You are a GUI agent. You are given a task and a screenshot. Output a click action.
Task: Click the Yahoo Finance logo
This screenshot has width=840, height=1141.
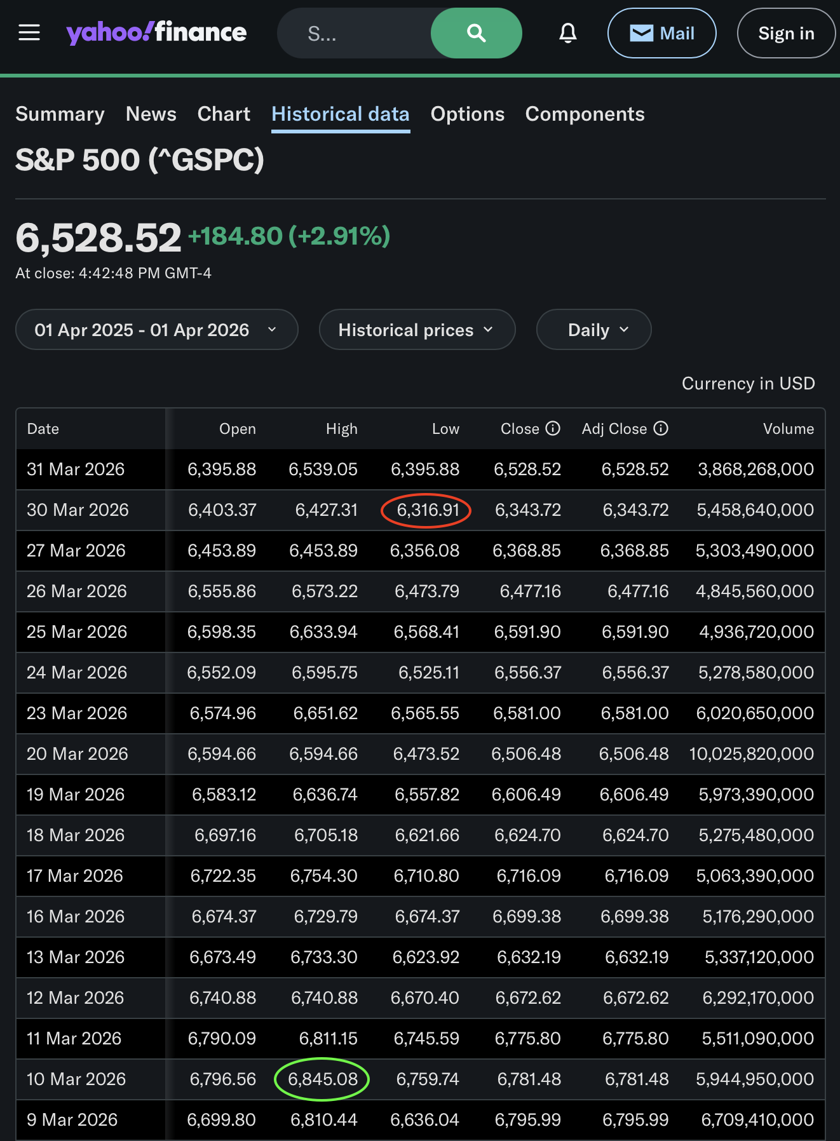click(x=156, y=32)
